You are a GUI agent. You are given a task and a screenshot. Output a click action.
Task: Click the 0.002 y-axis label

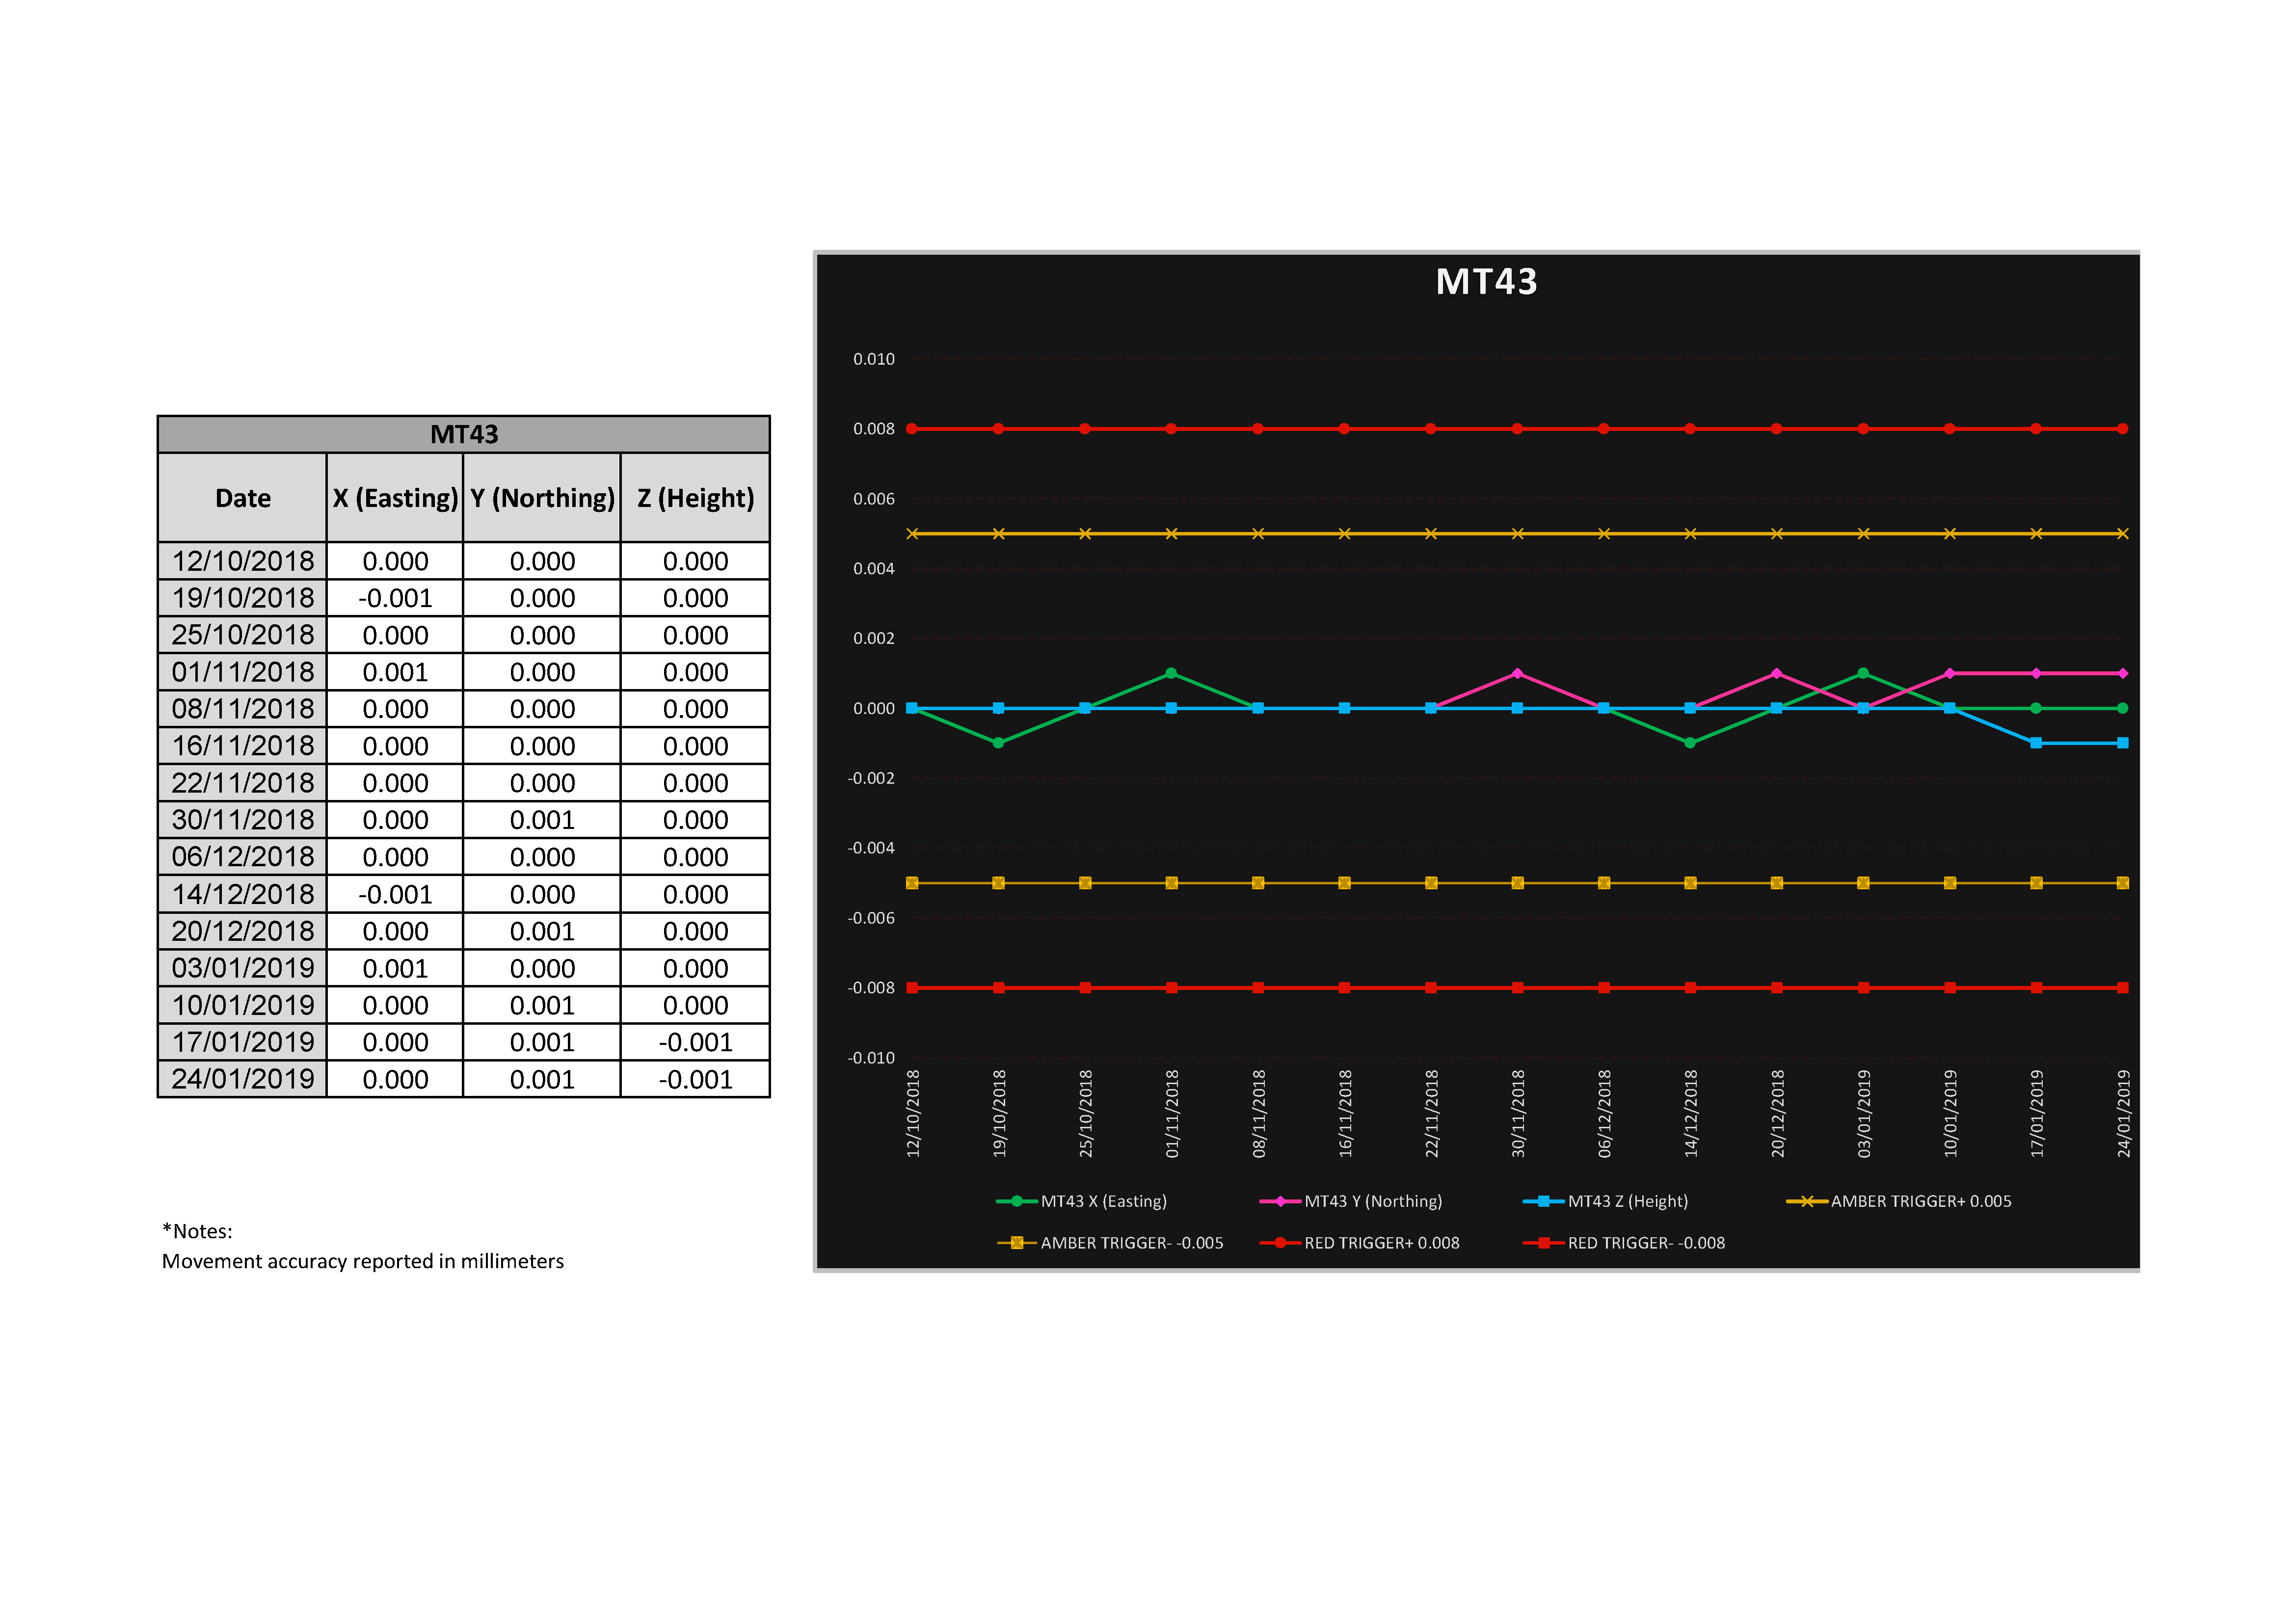873,638
